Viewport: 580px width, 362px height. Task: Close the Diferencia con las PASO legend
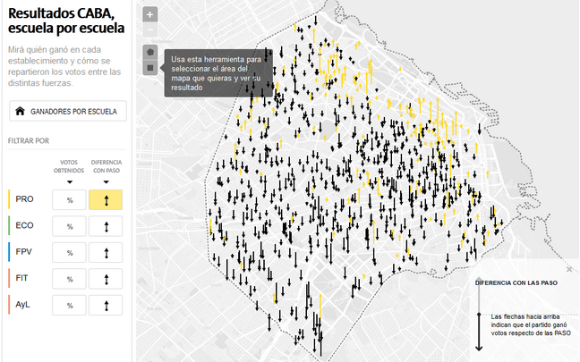[x=569, y=269]
